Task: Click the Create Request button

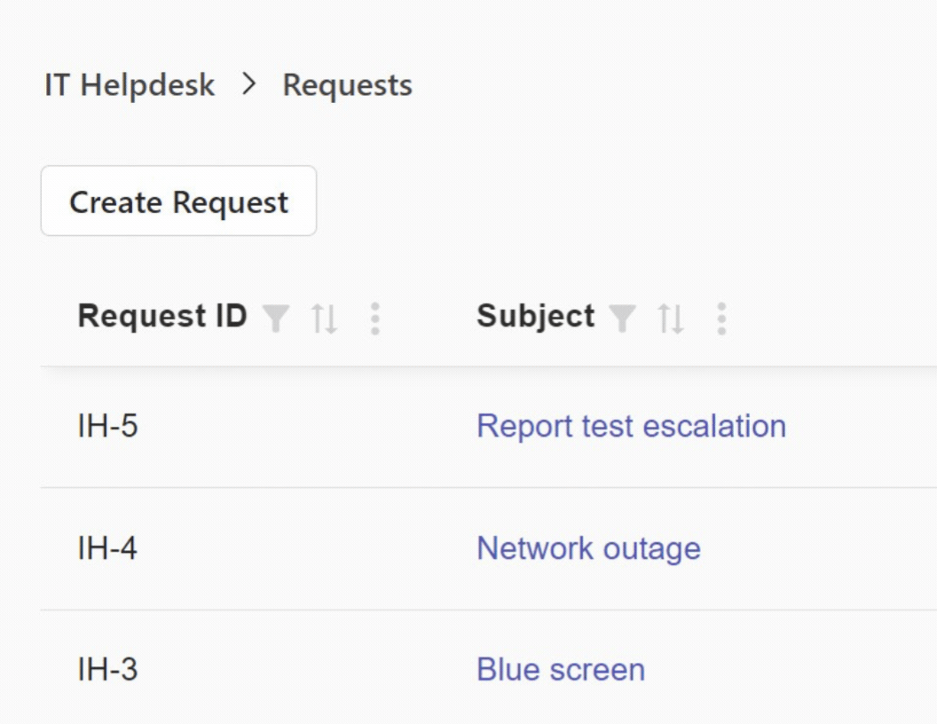Action: pyautogui.click(x=178, y=201)
